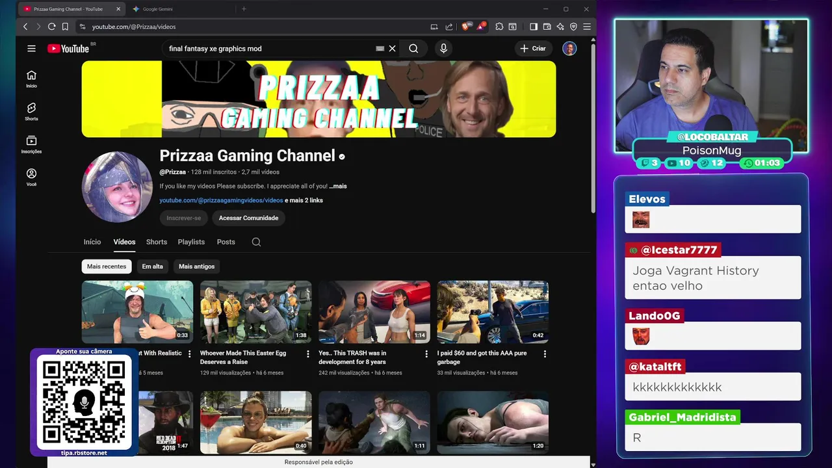Focus the YouTube search input field

tap(270, 49)
